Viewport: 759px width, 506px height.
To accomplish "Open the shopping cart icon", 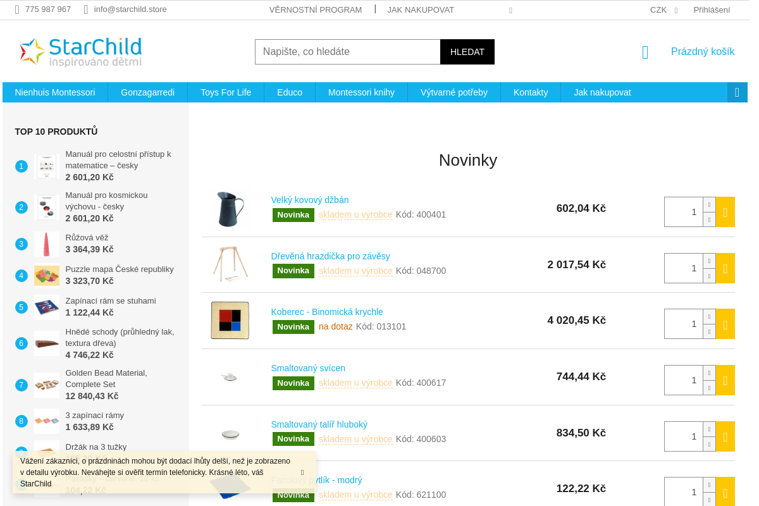I will (645, 52).
